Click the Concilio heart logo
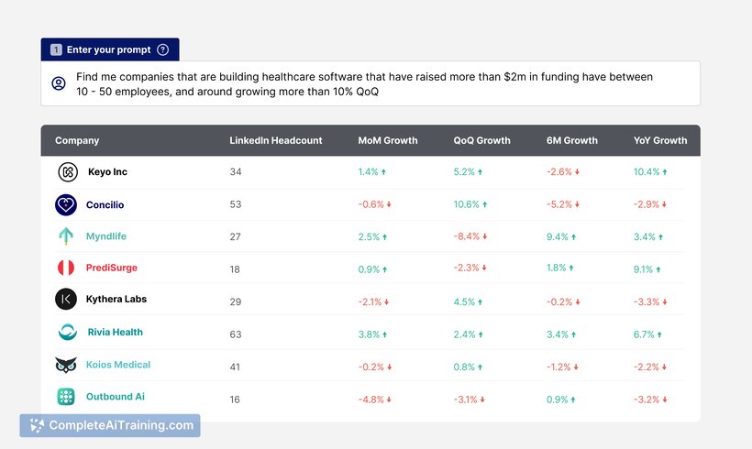Screen dimensions: 752x449 [x=66, y=204]
